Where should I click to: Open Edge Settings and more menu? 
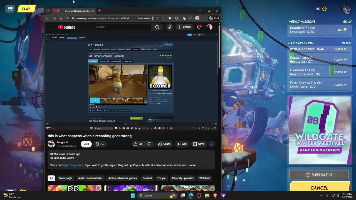(204, 18)
